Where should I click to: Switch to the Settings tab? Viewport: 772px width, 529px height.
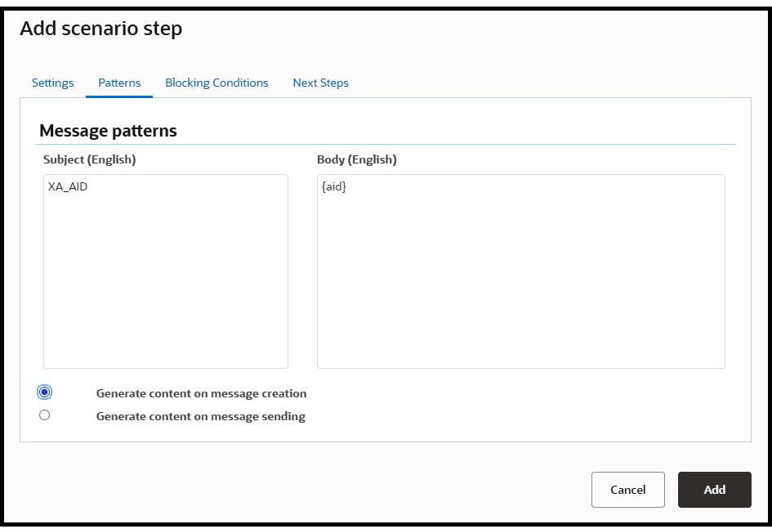pos(52,83)
